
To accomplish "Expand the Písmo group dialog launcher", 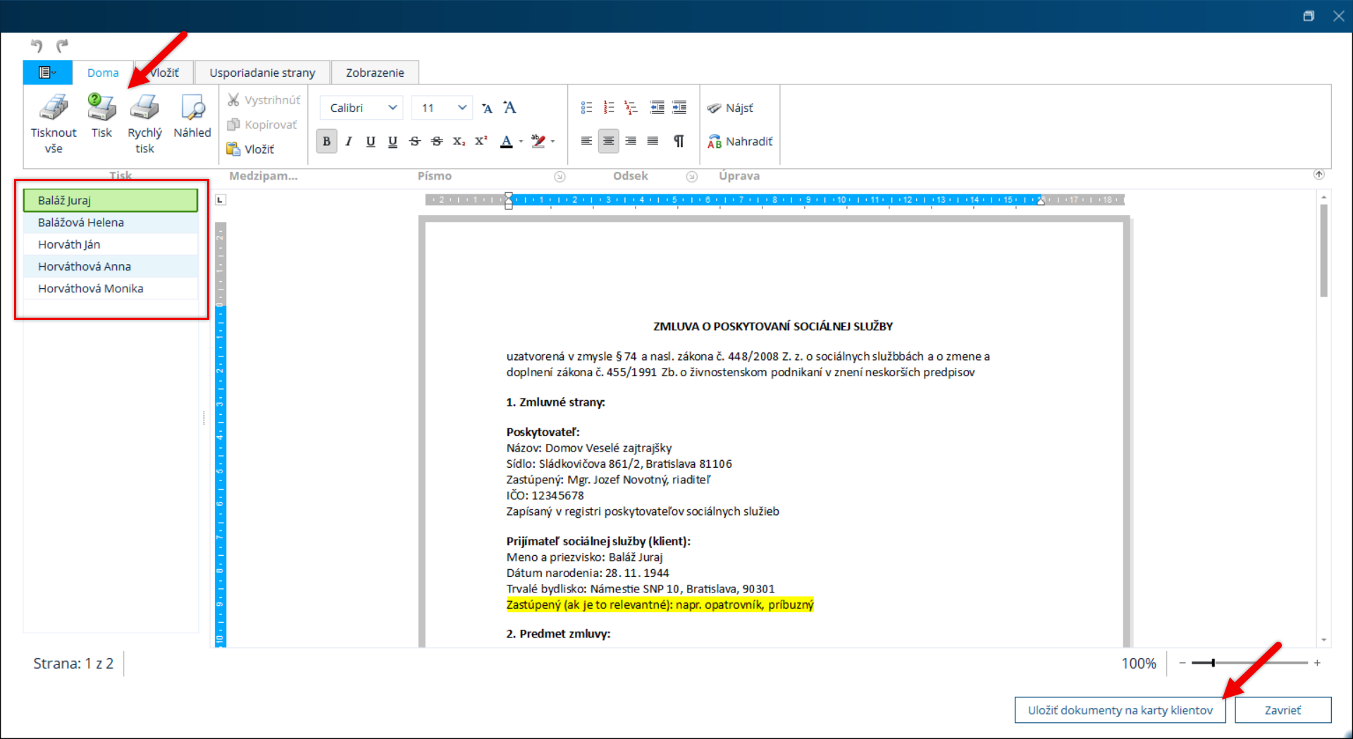I will (x=560, y=176).
